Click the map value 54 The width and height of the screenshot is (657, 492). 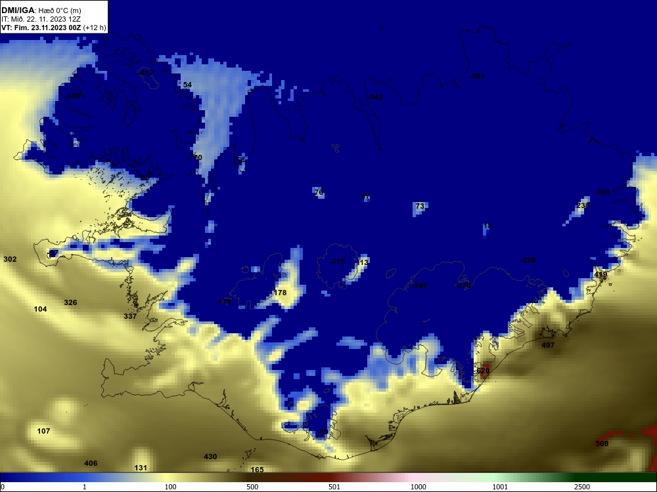187,85
